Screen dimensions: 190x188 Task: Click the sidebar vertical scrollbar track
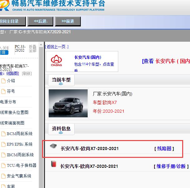pos(41,117)
